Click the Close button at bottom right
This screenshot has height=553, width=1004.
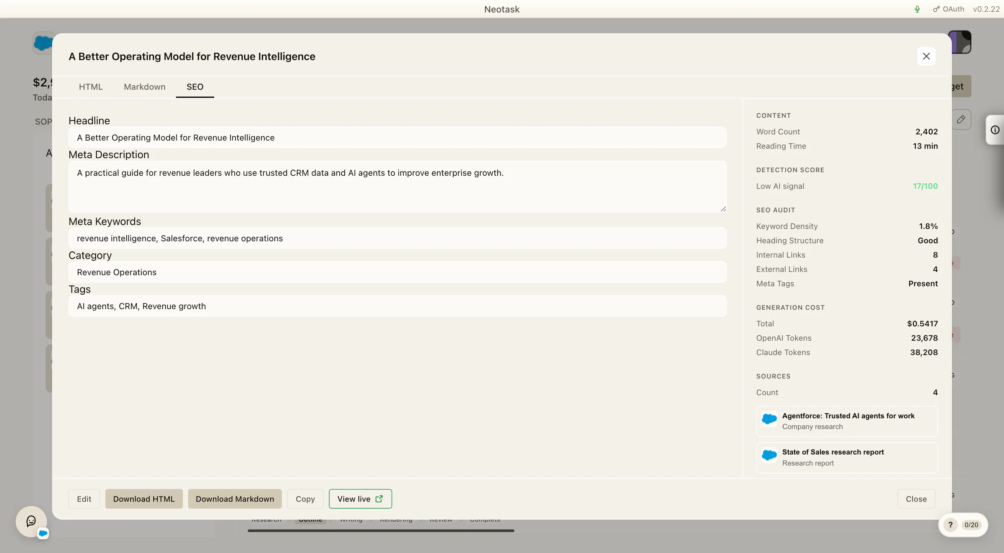click(x=916, y=499)
